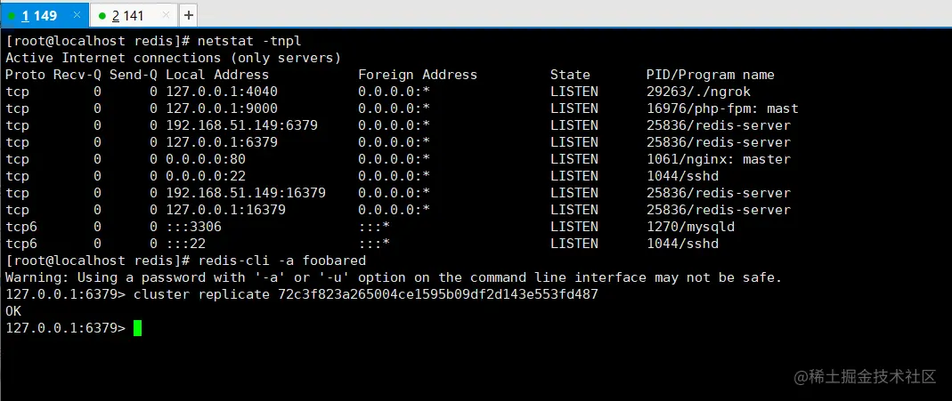Click 1061/nginx: master program name
Screen dimensions: 952x401
coord(719,159)
